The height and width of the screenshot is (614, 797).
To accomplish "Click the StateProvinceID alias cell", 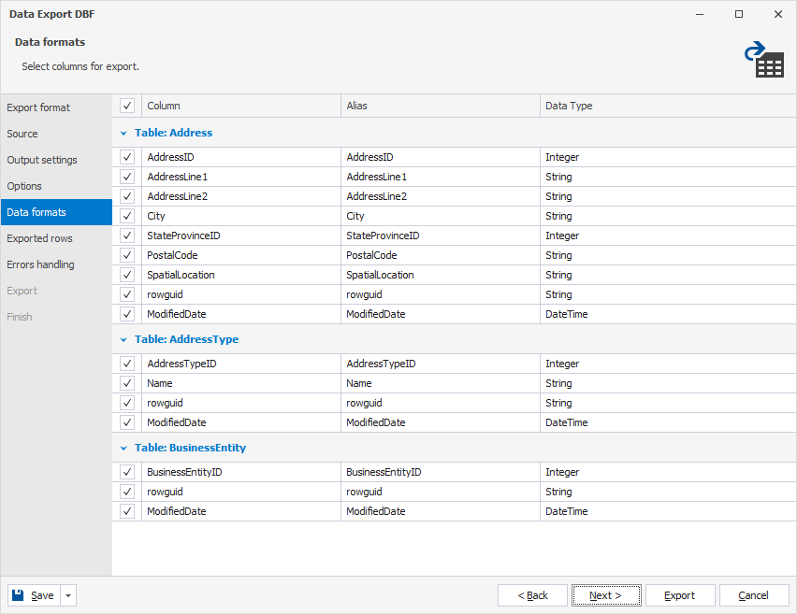I will (x=441, y=236).
